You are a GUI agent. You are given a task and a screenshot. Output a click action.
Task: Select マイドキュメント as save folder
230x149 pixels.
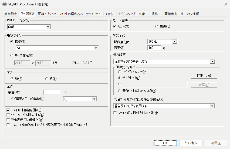(119, 72)
